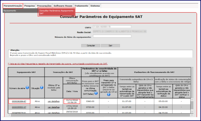Choose Consultar Parâmetros Equipamento SAT entry

[x=56, y=12]
